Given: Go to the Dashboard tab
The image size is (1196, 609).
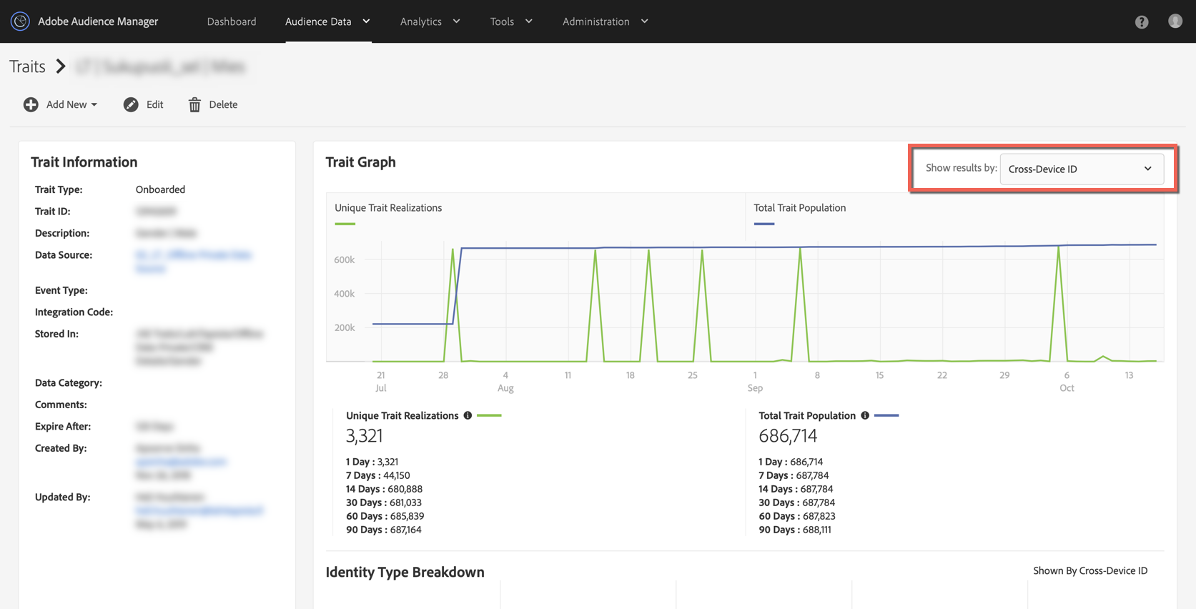Looking at the screenshot, I should tap(232, 21).
